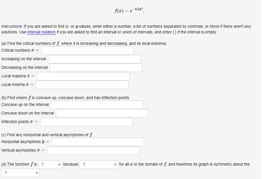
Task: Click the Horizontal asymptotes y input box
Action: 98,142
